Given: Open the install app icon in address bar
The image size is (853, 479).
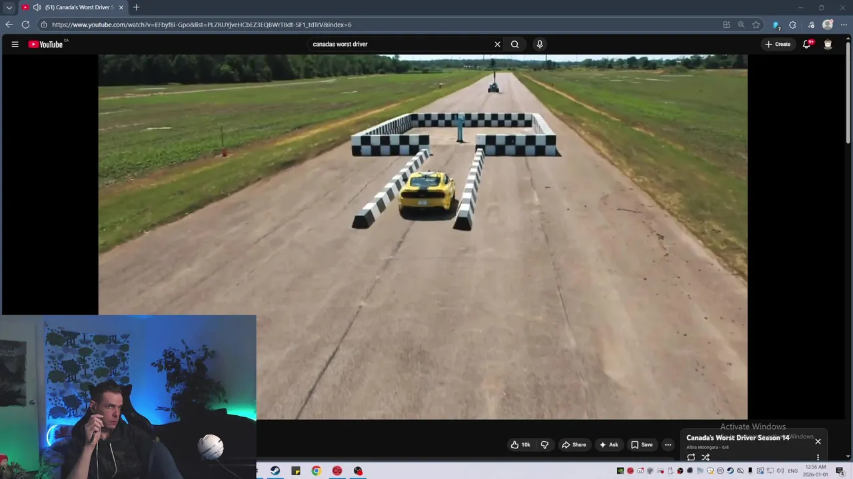Looking at the screenshot, I should point(726,25).
